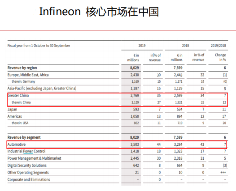Viewport: 236px width, 191px height.
Task: Select USA 2018 revenue value '719'
Action: (x=180, y=123)
